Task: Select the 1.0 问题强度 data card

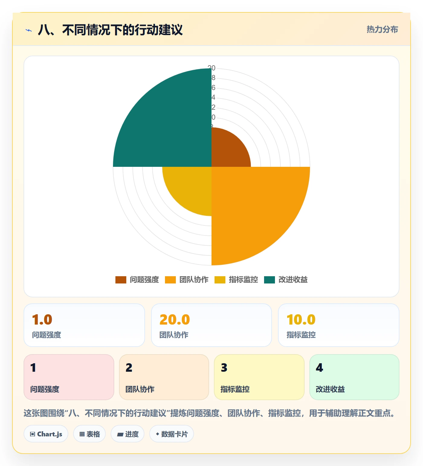Action: coord(84,325)
